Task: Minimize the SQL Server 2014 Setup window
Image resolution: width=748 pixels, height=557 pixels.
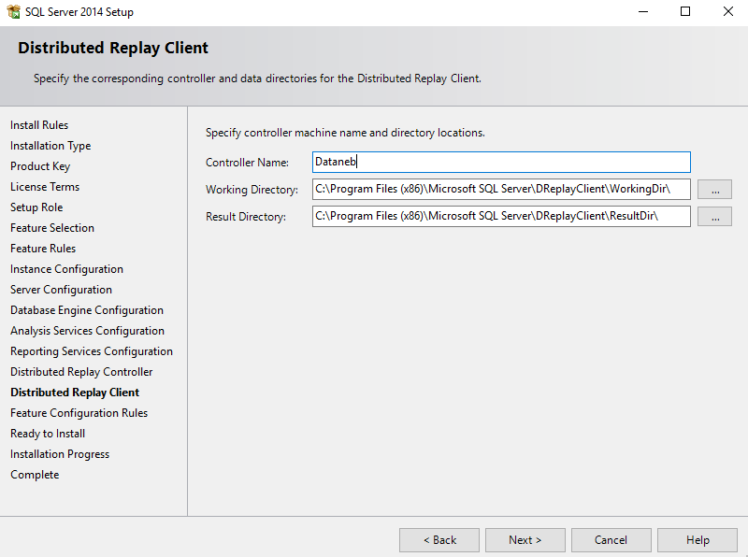Action: pyautogui.click(x=643, y=11)
